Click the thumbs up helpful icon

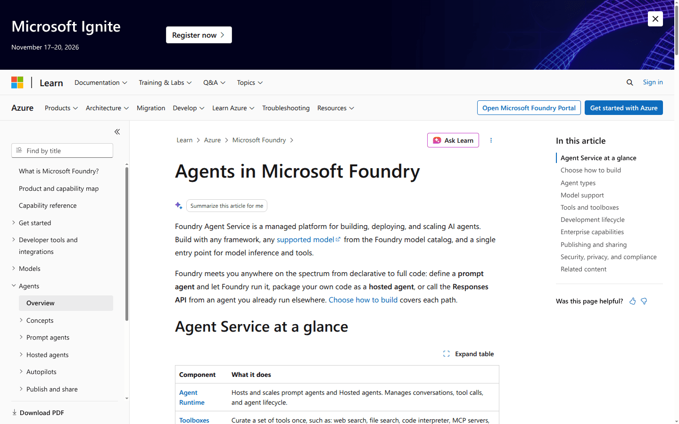(x=632, y=301)
